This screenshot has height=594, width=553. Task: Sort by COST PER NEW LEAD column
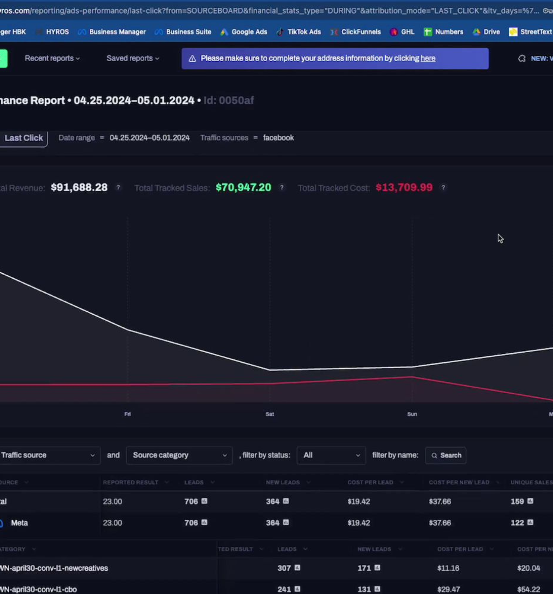[x=464, y=482]
